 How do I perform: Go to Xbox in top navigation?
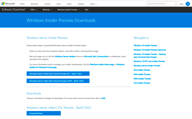[x=59, y=4]
